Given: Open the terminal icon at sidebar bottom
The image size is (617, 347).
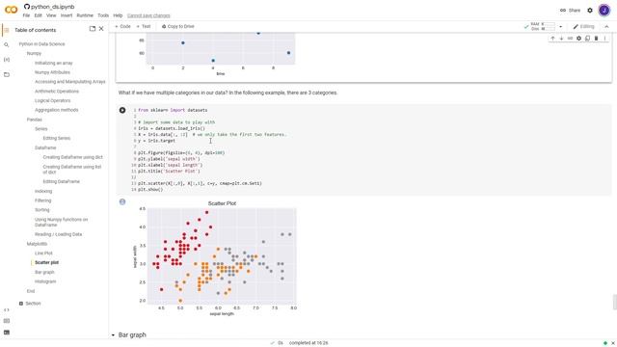Looking at the screenshot, I should [7, 333].
